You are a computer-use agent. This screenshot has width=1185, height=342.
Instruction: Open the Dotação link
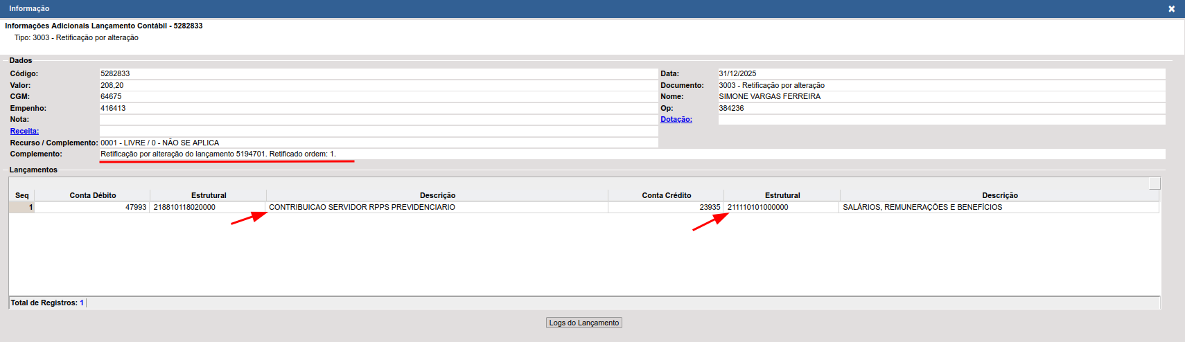(676, 119)
